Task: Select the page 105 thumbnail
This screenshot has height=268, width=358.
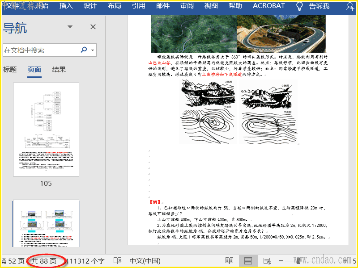Action: coord(46,130)
